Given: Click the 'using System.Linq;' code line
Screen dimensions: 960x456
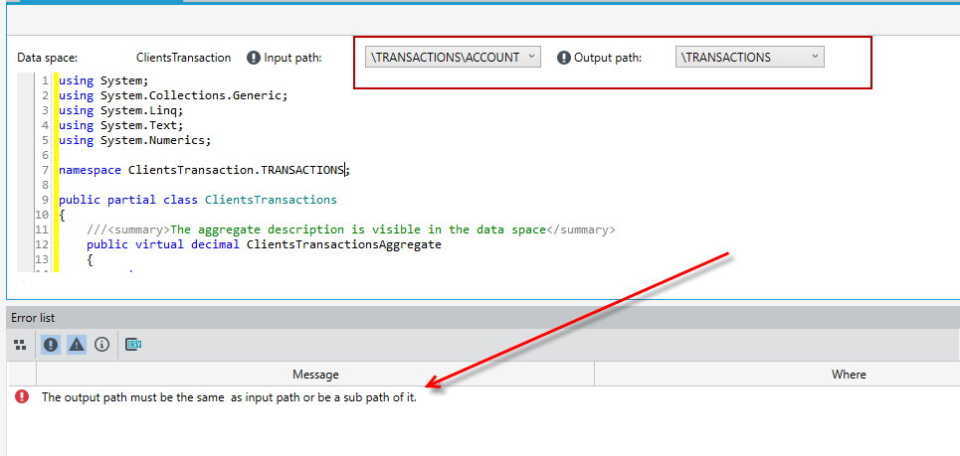Looking at the screenshot, I should (120, 110).
